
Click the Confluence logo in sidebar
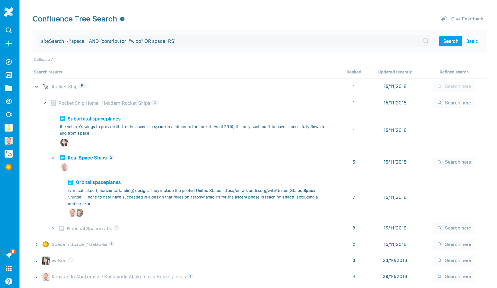point(9,12)
